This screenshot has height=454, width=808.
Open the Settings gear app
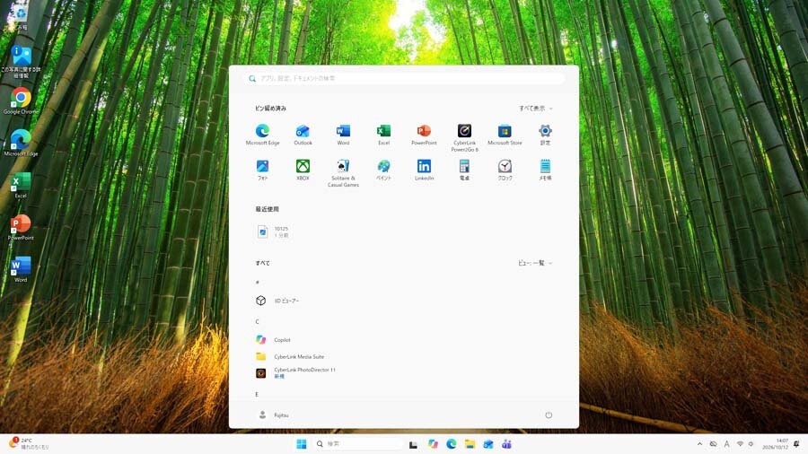coord(545,135)
